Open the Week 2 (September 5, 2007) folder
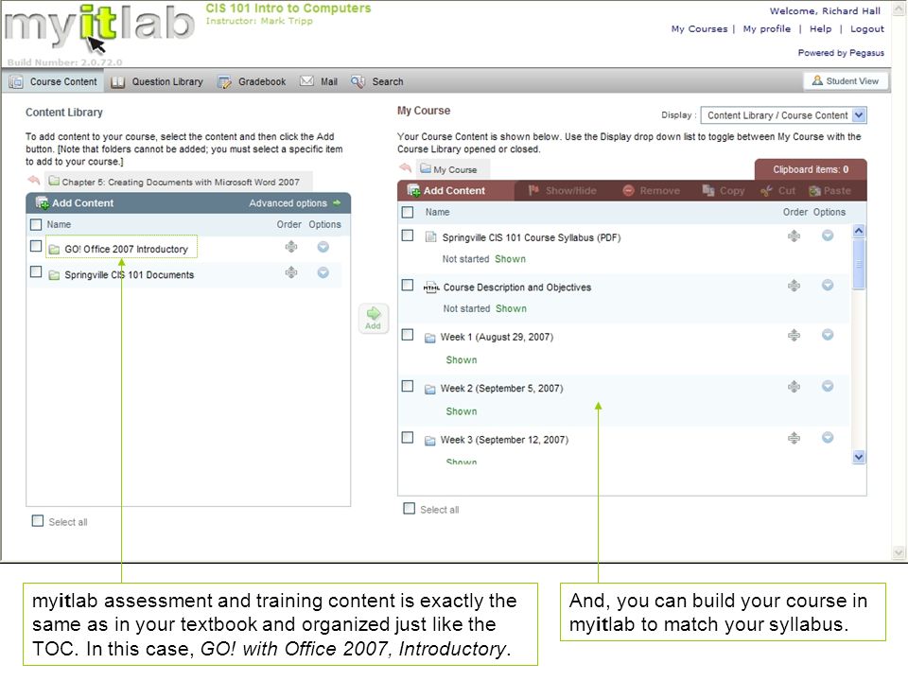908x681 pixels. 501,389
